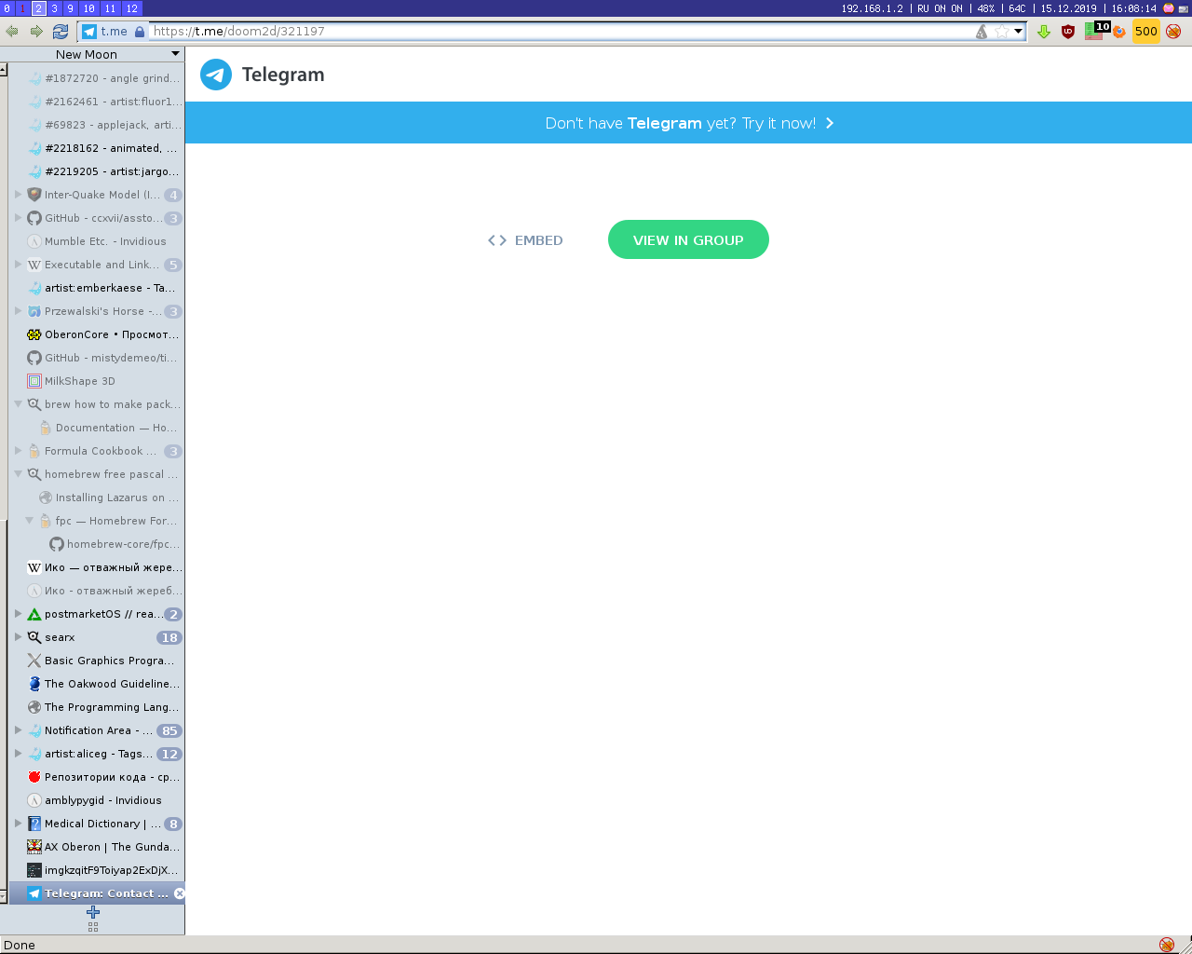Select the 'Mumble Etc. - Invidious' tab
This screenshot has width=1192, height=954.
(x=97, y=241)
